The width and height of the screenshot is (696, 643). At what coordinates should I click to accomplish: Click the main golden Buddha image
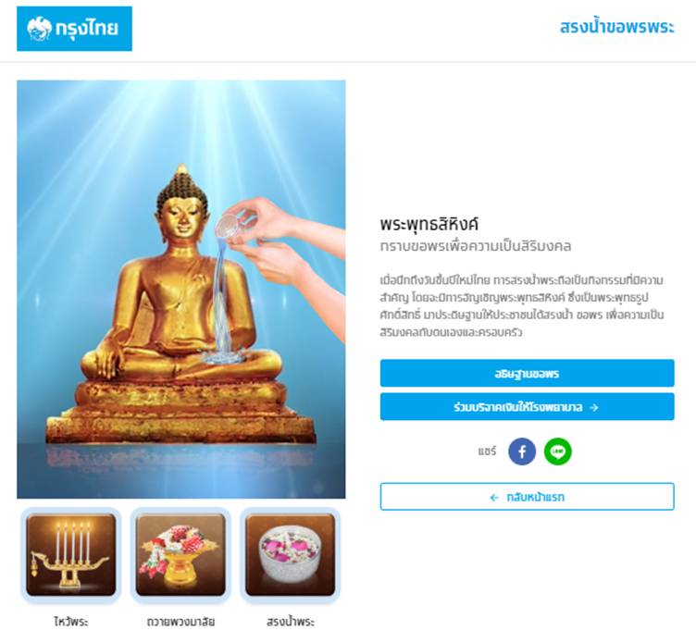pyautogui.click(x=181, y=290)
